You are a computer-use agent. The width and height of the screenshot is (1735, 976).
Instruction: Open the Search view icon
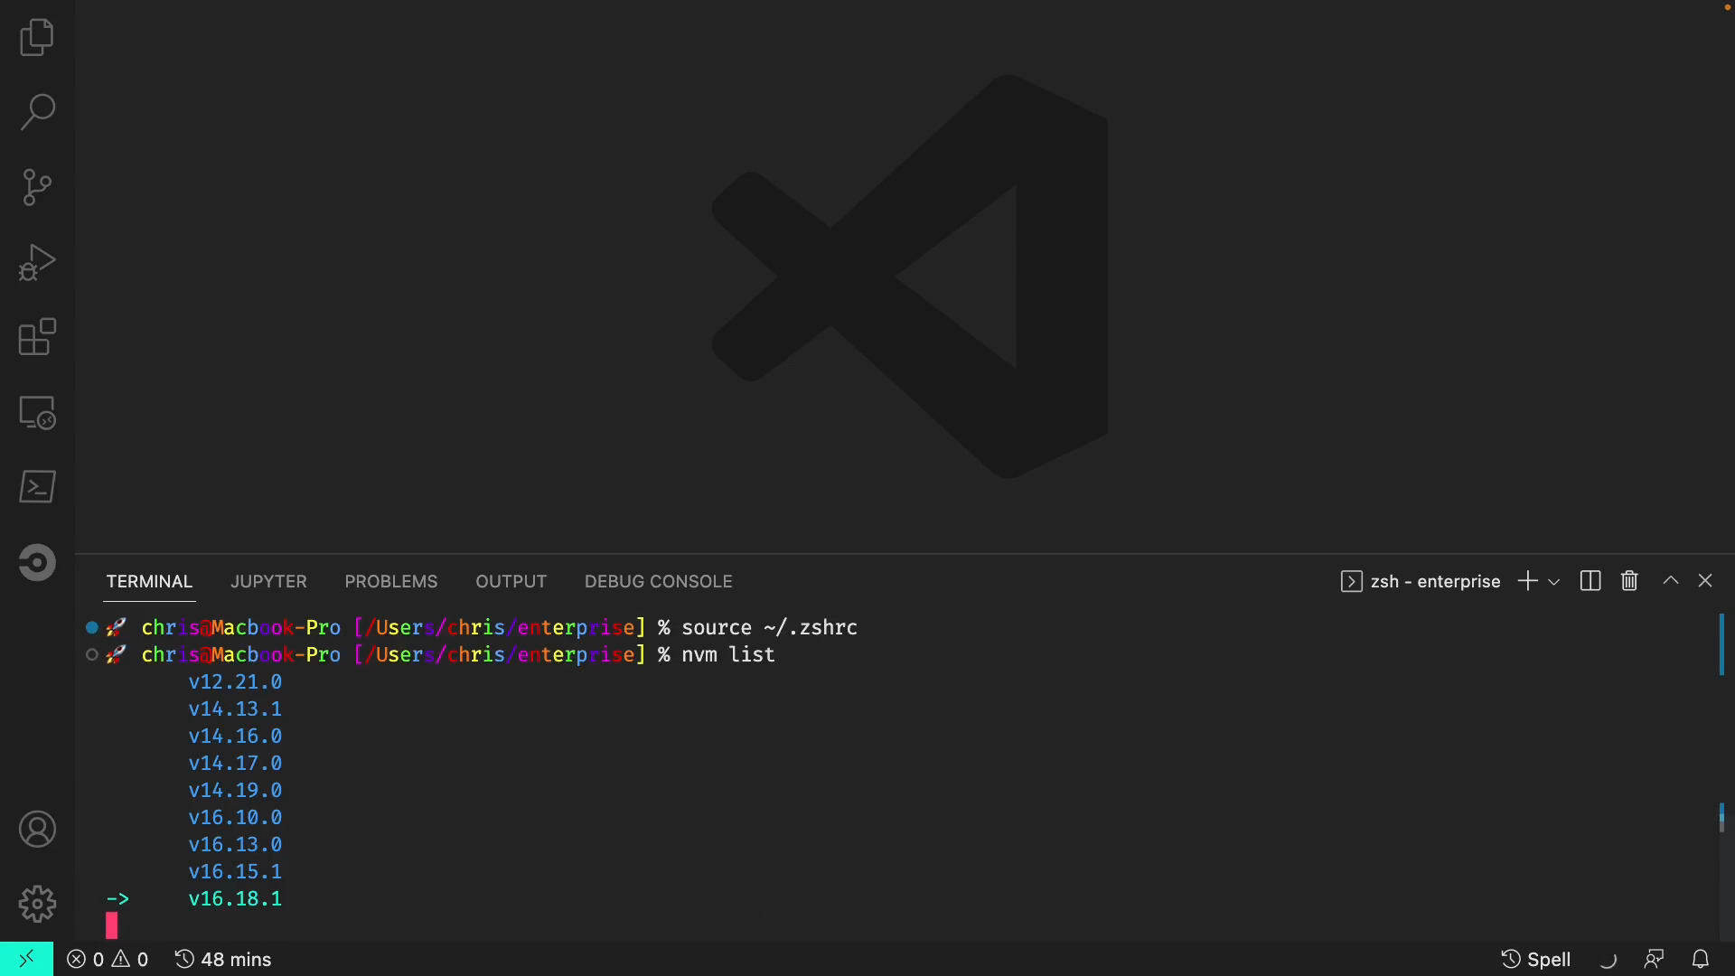(37, 112)
